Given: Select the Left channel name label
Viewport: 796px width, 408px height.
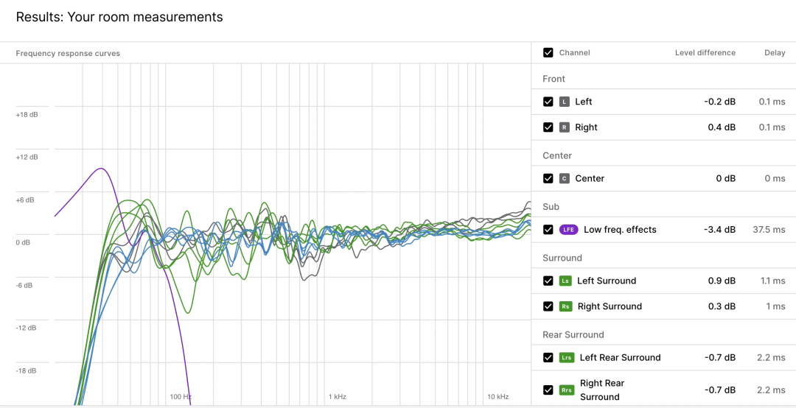Looking at the screenshot, I should [583, 102].
